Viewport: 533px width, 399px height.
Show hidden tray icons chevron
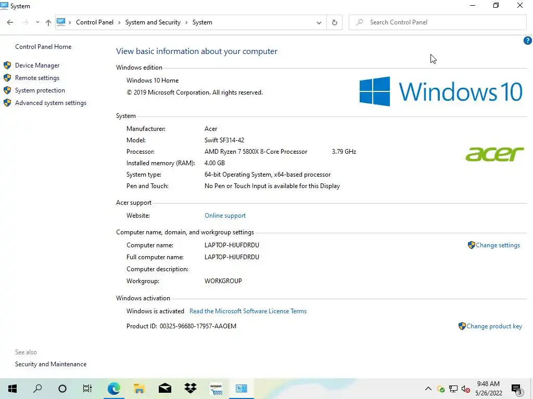pos(428,389)
